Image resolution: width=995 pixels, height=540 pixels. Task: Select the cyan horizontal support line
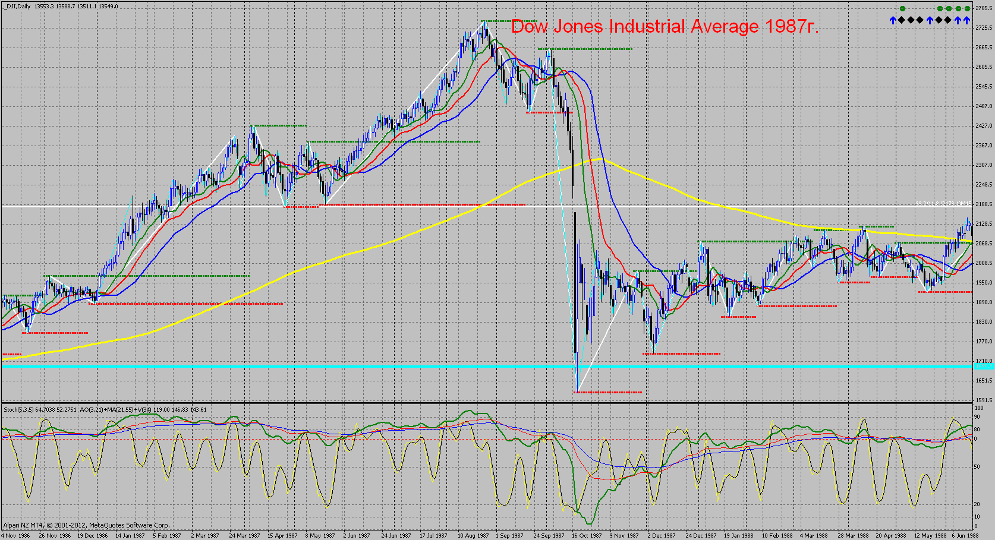tap(487, 367)
